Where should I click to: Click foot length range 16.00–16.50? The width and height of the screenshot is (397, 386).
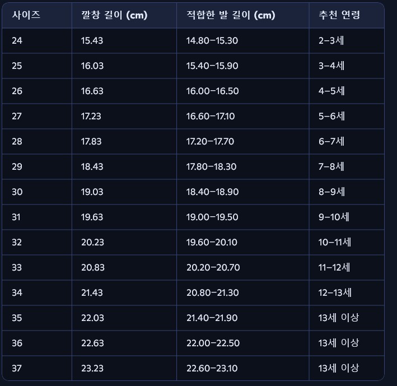(212, 91)
